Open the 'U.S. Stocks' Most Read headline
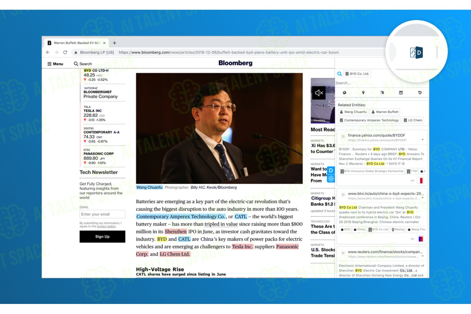Viewport: 471px width, 314px height. pos(323,253)
